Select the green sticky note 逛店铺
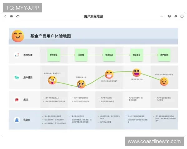This screenshot has width=187, height=149. click(81, 55)
